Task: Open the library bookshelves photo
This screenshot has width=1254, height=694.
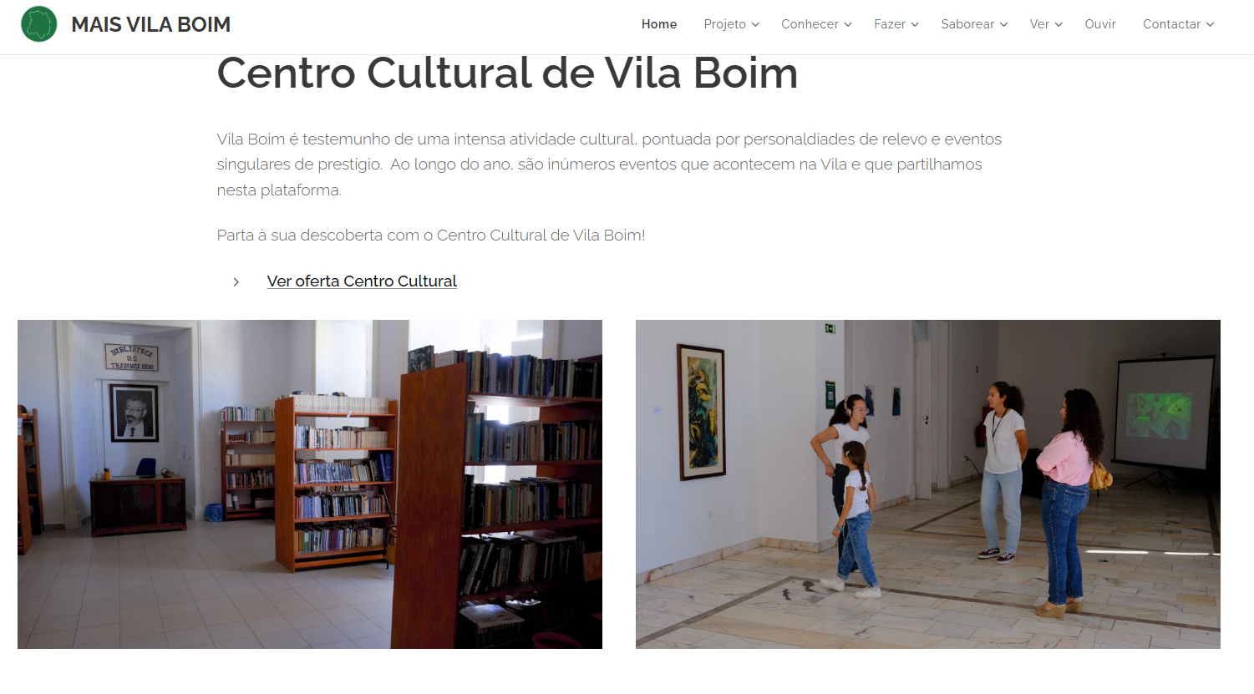Action: tap(310, 484)
